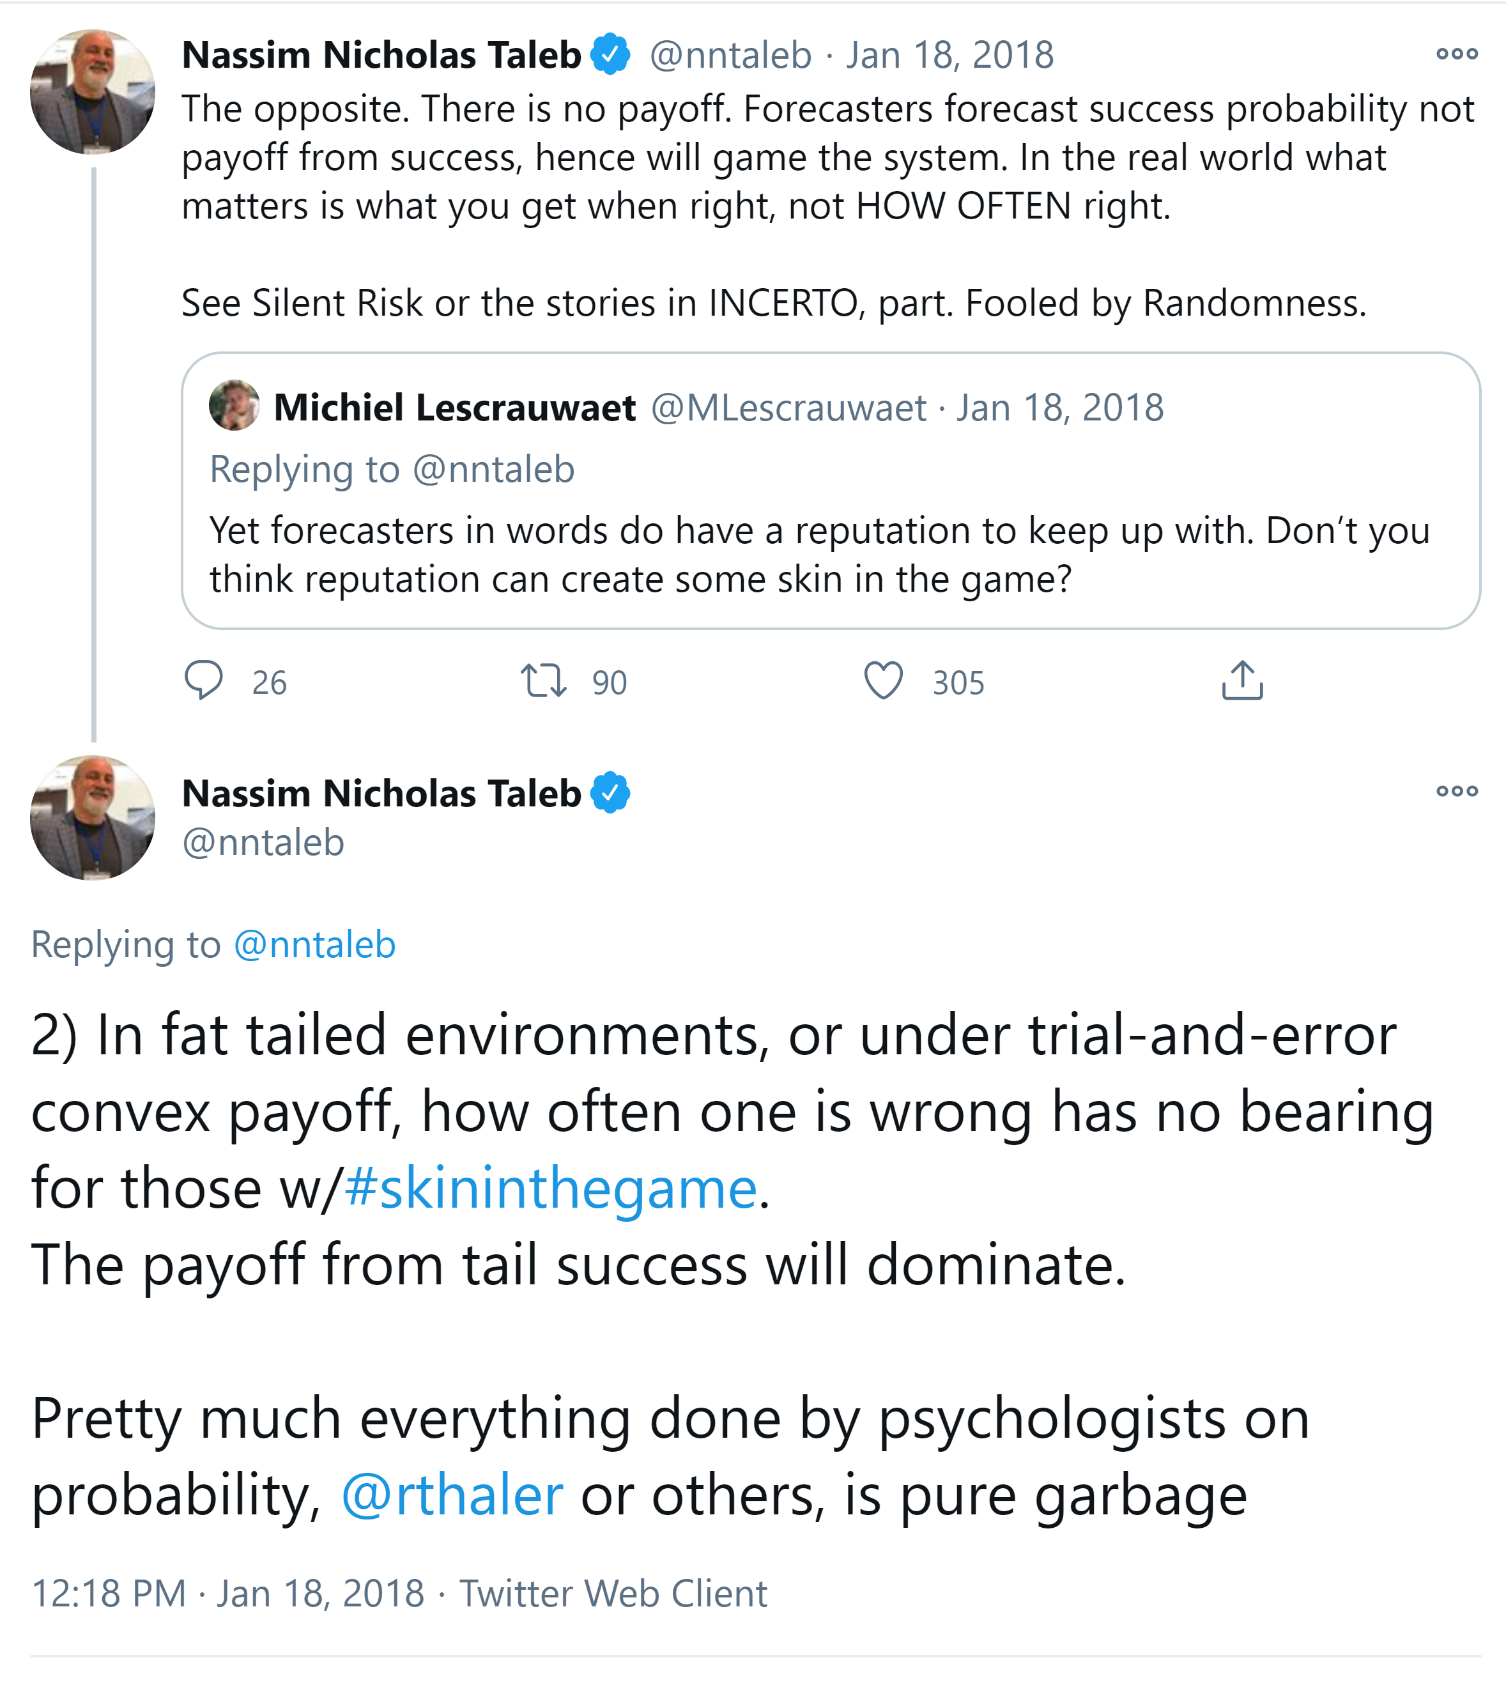Click the verified badge on the first tweet
The image size is (1506, 1685).
pos(611,54)
